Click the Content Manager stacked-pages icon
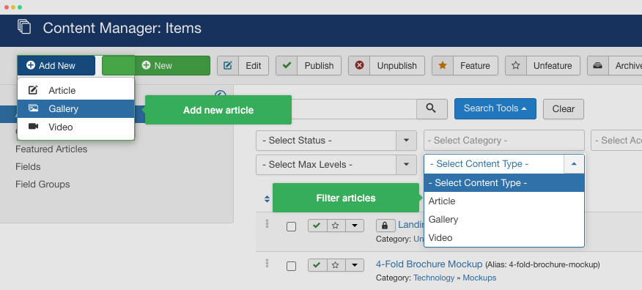 pyautogui.click(x=24, y=26)
